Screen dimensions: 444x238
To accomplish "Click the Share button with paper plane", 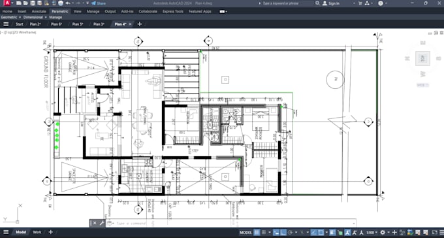I will 99,3.
